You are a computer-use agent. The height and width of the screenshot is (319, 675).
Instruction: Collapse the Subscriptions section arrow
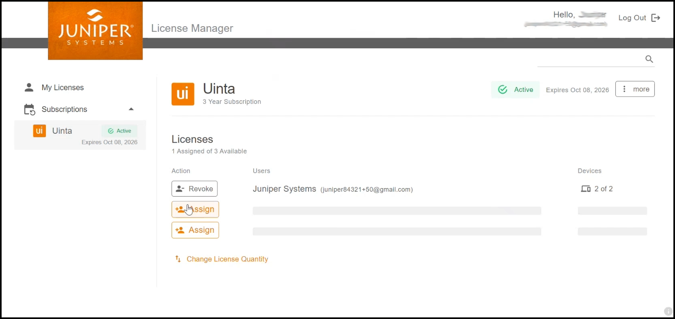(x=131, y=109)
